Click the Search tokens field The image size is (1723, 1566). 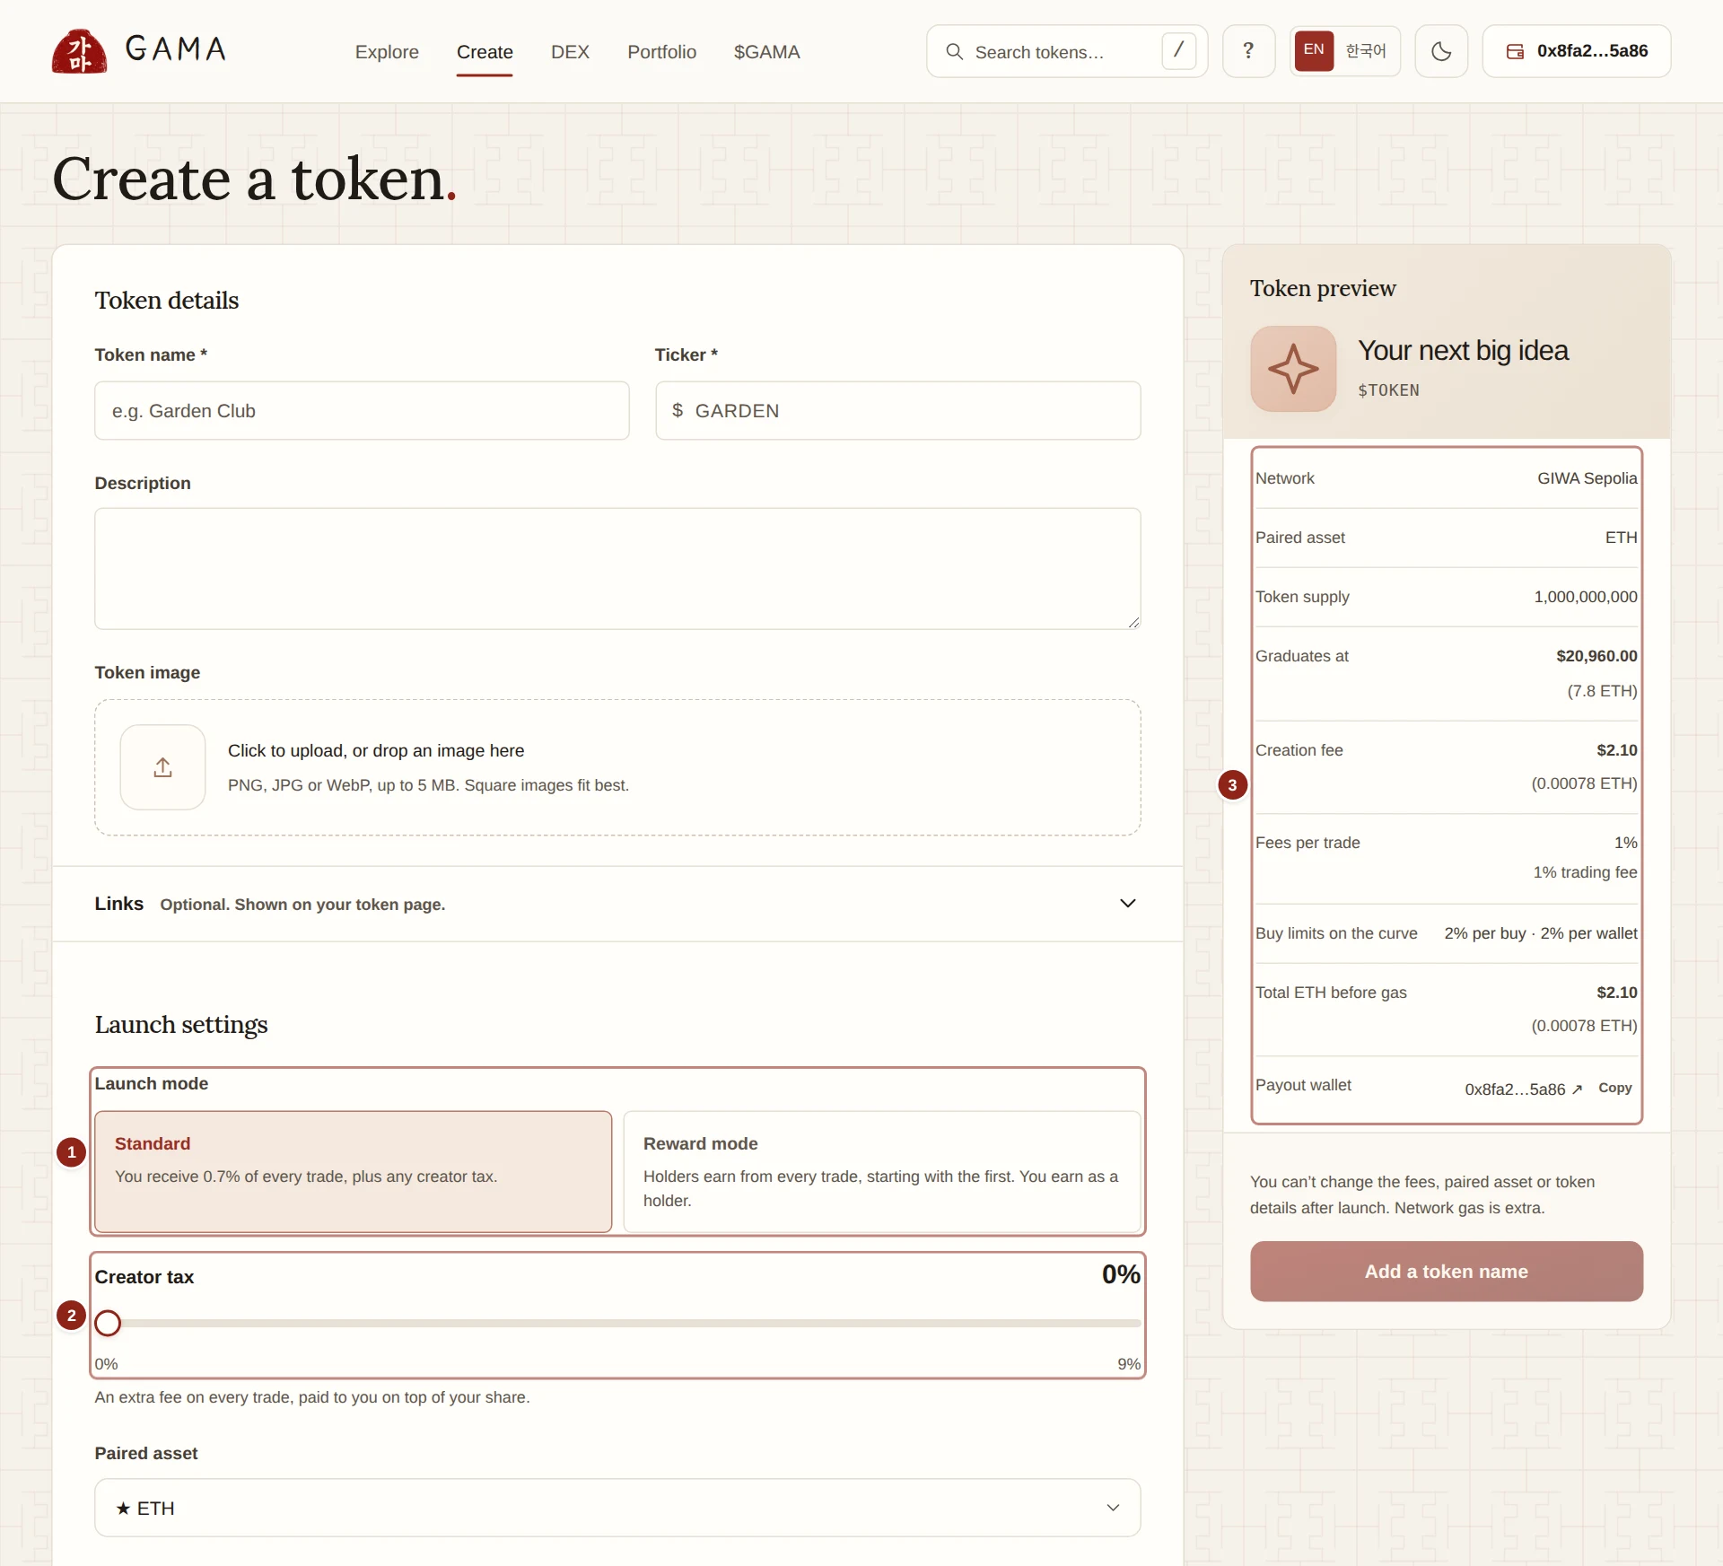point(1066,51)
